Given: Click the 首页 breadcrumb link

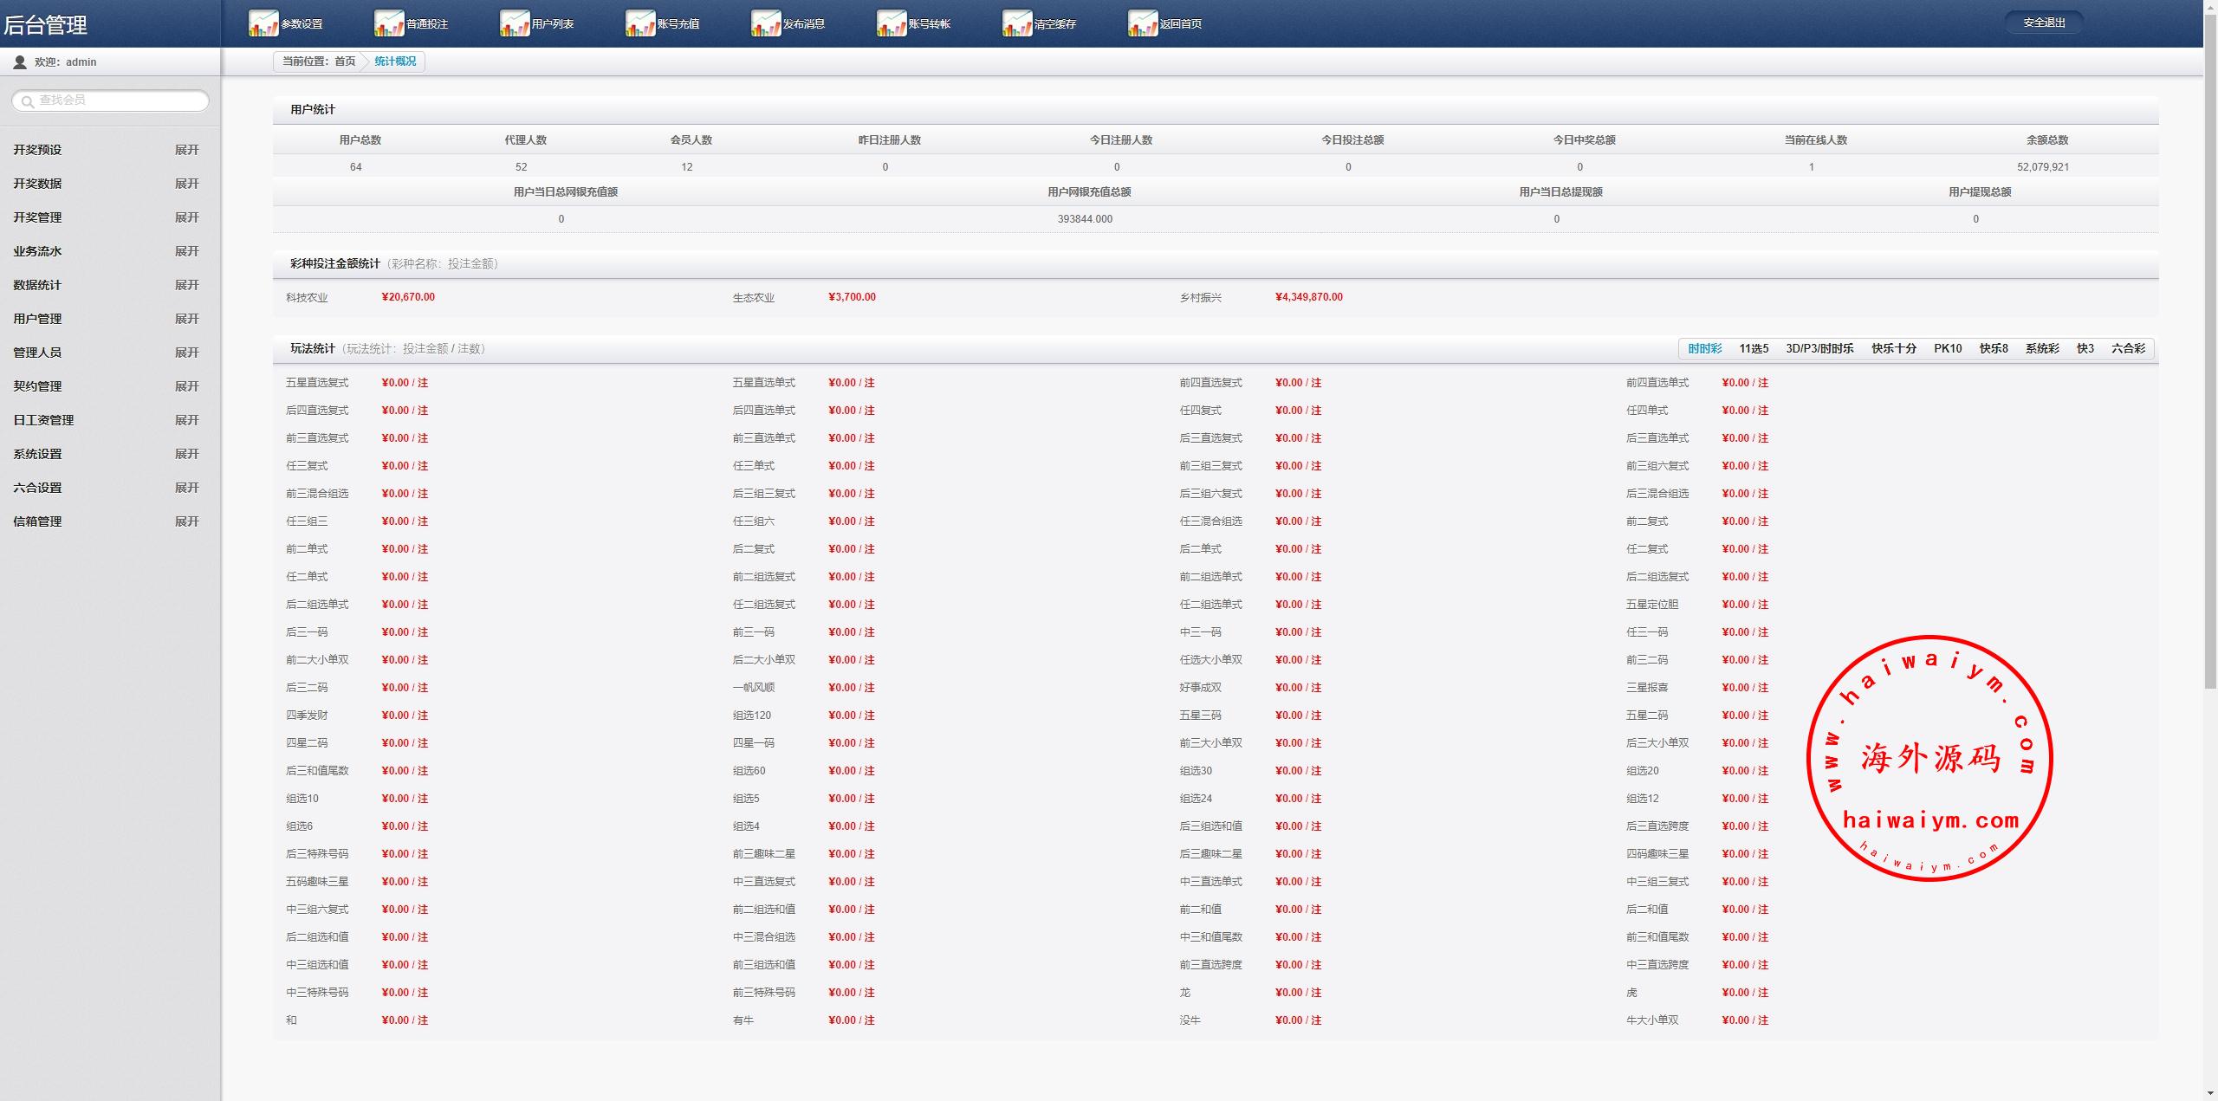Looking at the screenshot, I should click(345, 62).
